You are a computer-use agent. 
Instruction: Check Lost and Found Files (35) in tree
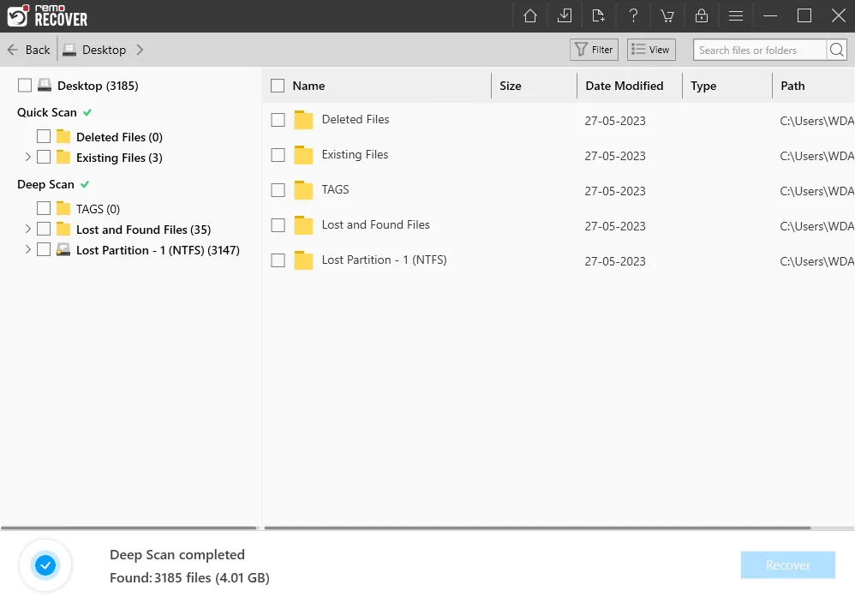point(44,229)
